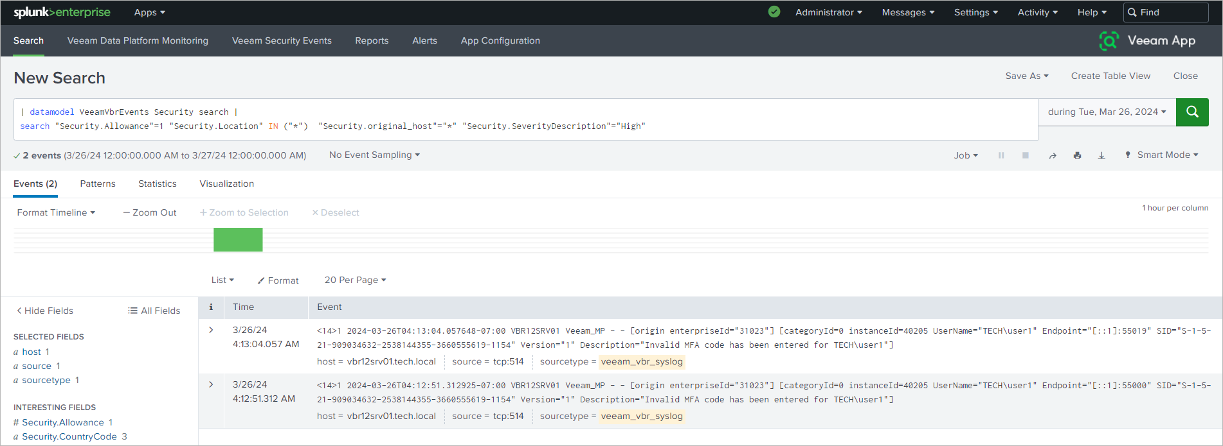This screenshot has height=446, width=1223.
Task: Click the share job arrow icon
Action: [x=1053, y=155]
